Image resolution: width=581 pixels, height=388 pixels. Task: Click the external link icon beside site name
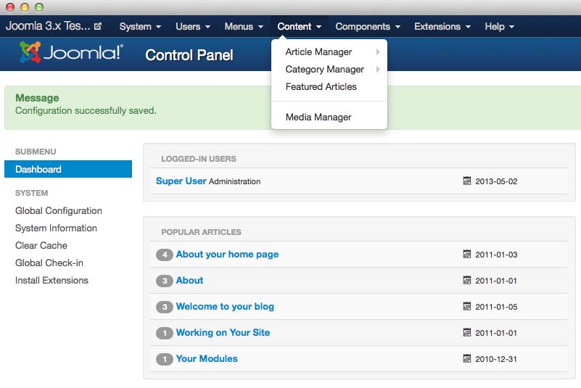pos(98,27)
